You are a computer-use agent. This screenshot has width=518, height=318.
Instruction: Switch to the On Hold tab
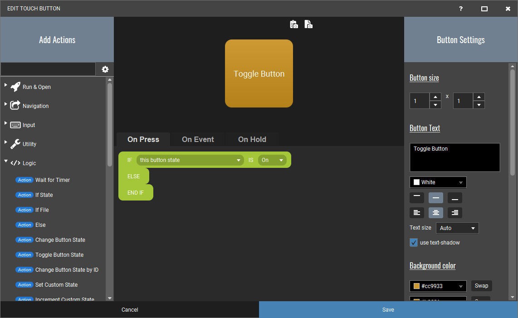pyautogui.click(x=252, y=140)
